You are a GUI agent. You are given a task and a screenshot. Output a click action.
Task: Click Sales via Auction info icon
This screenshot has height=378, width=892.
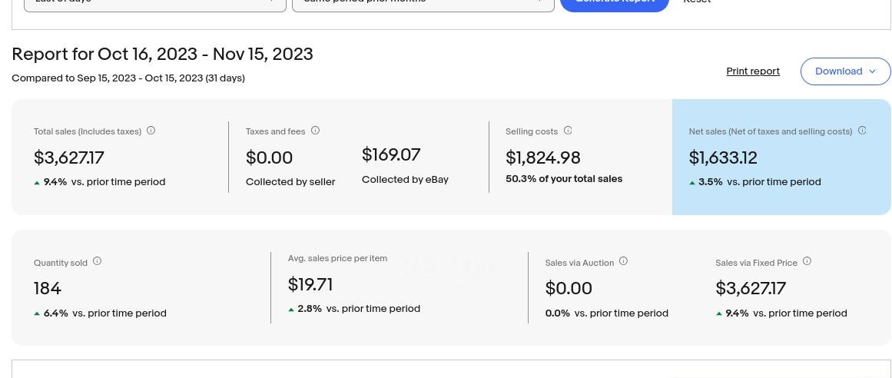(623, 261)
